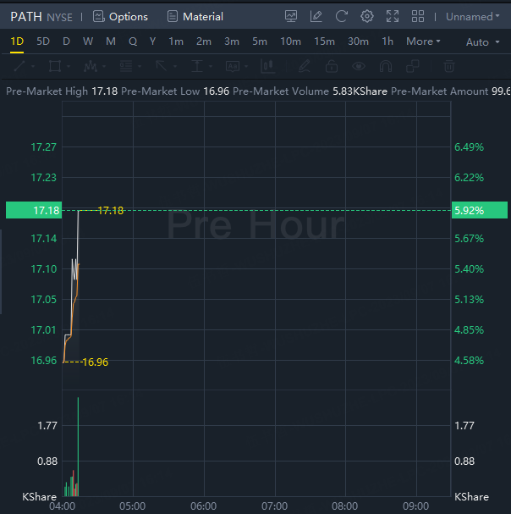511x514 pixels.
Task: Expand arrow tool dropdown arrow
Action: tap(175, 66)
